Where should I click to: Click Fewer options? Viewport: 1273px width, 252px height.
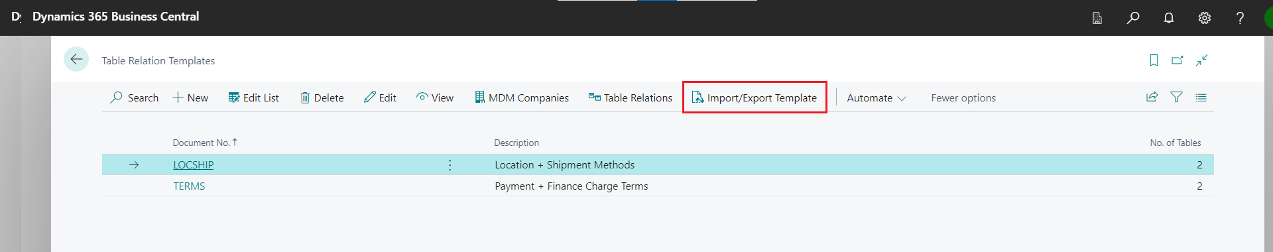[963, 97]
